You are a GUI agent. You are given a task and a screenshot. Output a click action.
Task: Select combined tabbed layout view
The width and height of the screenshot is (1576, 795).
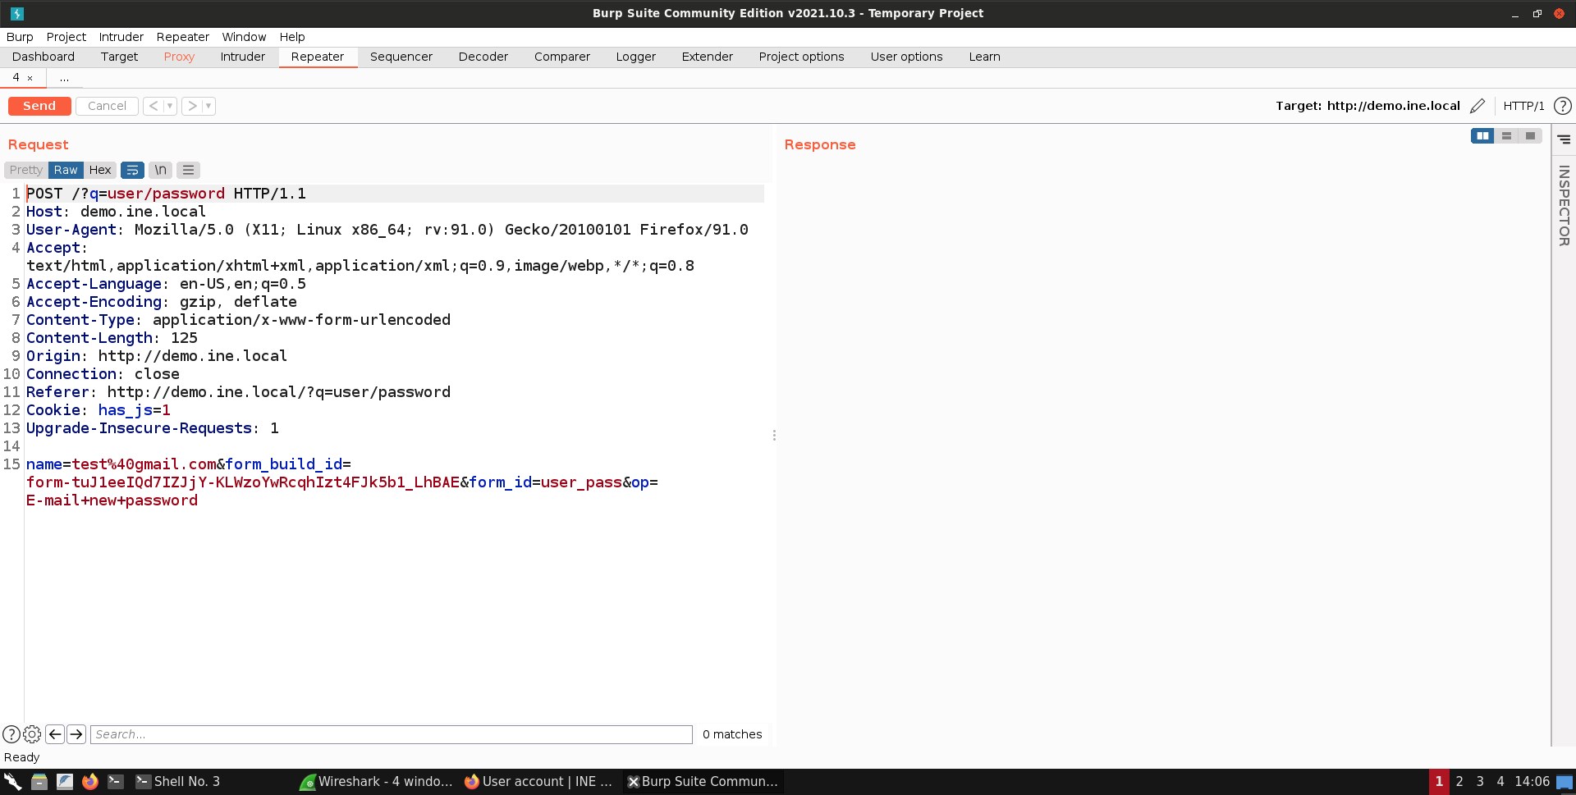(1530, 136)
